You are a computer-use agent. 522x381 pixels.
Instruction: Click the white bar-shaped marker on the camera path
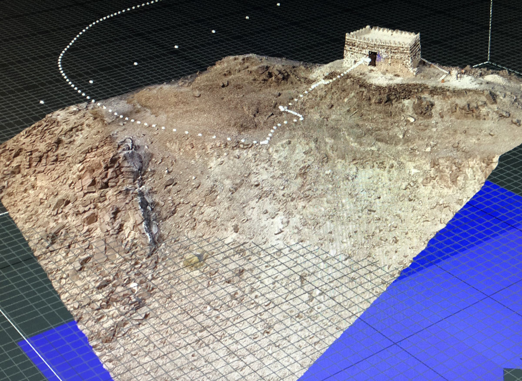(x=291, y=111)
